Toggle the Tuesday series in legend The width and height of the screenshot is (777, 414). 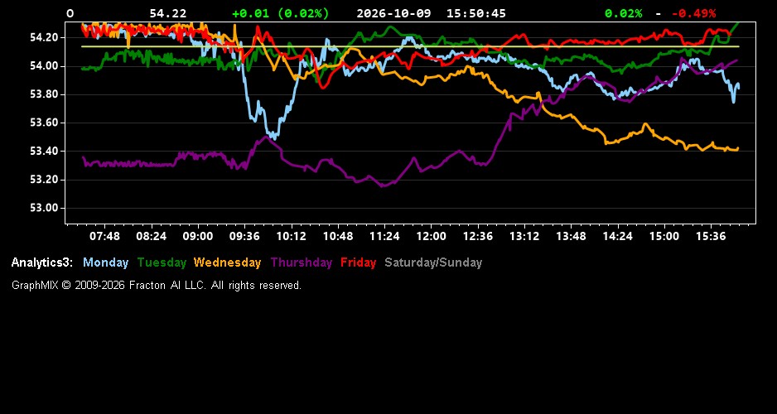pos(162,262)
